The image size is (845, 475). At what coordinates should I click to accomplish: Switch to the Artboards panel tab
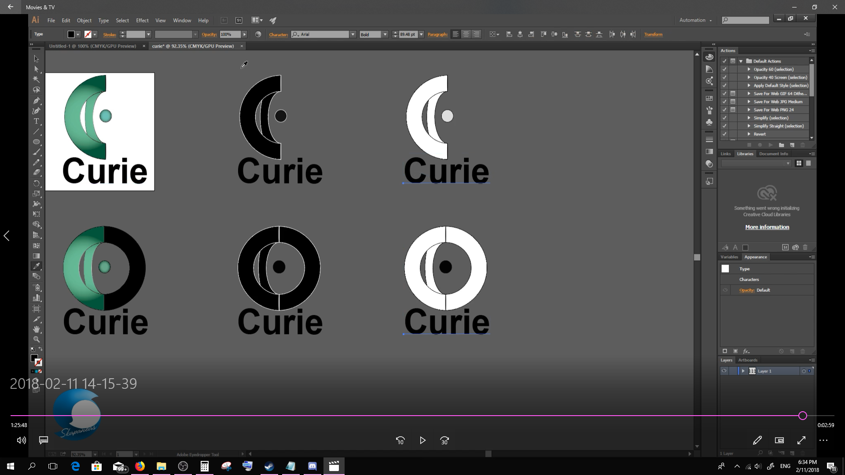click(748, 360)
